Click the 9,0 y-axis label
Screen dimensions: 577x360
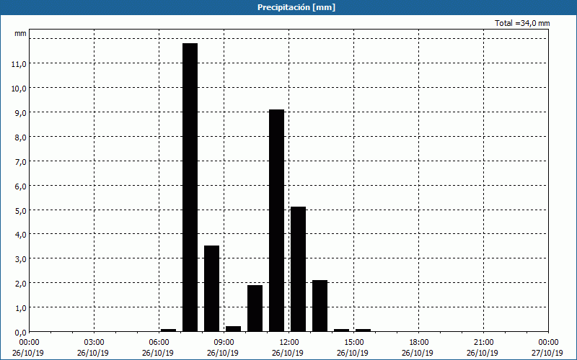(20, 113)
